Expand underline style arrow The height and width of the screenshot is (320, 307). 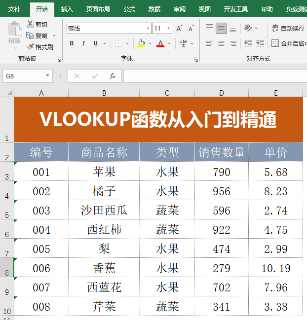(105, 43)
